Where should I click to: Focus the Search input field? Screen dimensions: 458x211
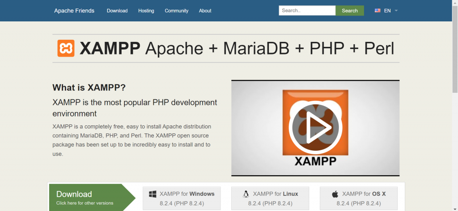307,11
